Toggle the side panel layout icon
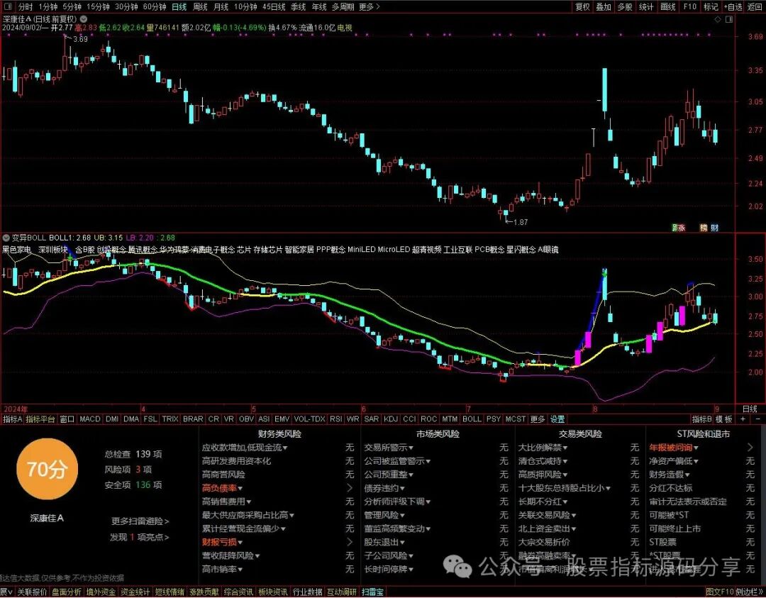The width and height of the screenshot is (766, 598). click(x=729, y=20)
